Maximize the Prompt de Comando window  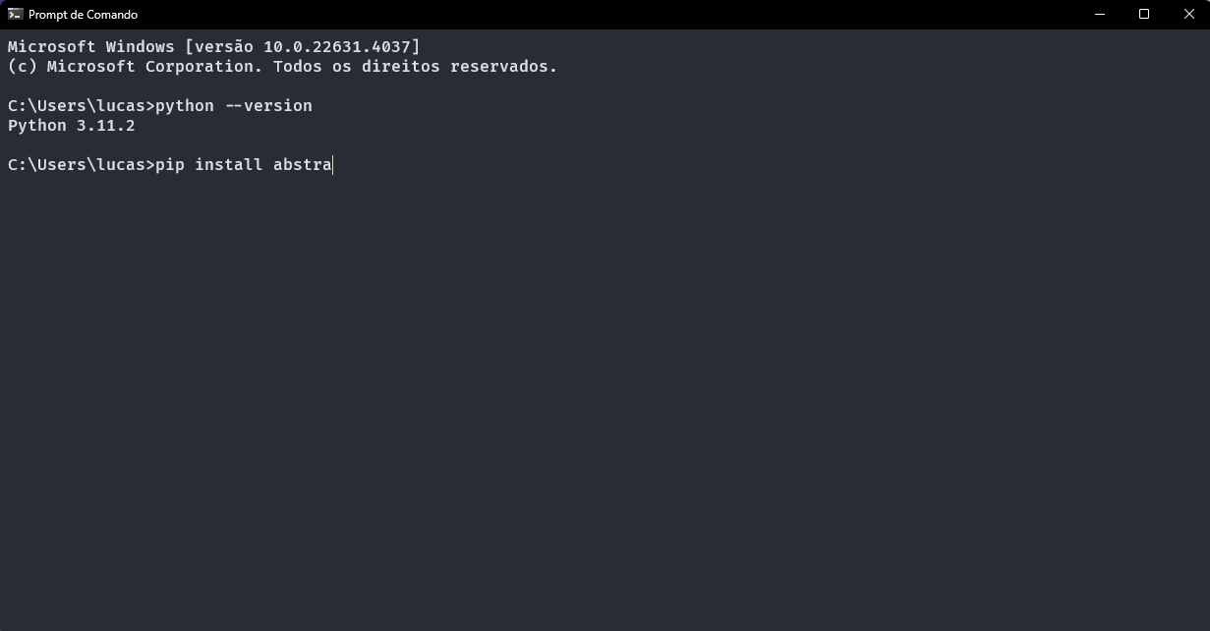click(1144, 14)
